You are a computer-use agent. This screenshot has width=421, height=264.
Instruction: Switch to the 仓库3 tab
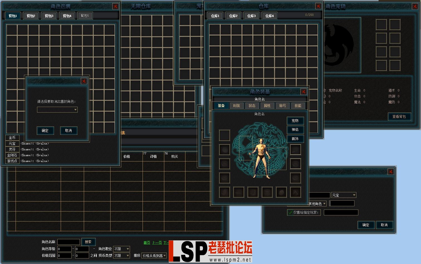251,16
